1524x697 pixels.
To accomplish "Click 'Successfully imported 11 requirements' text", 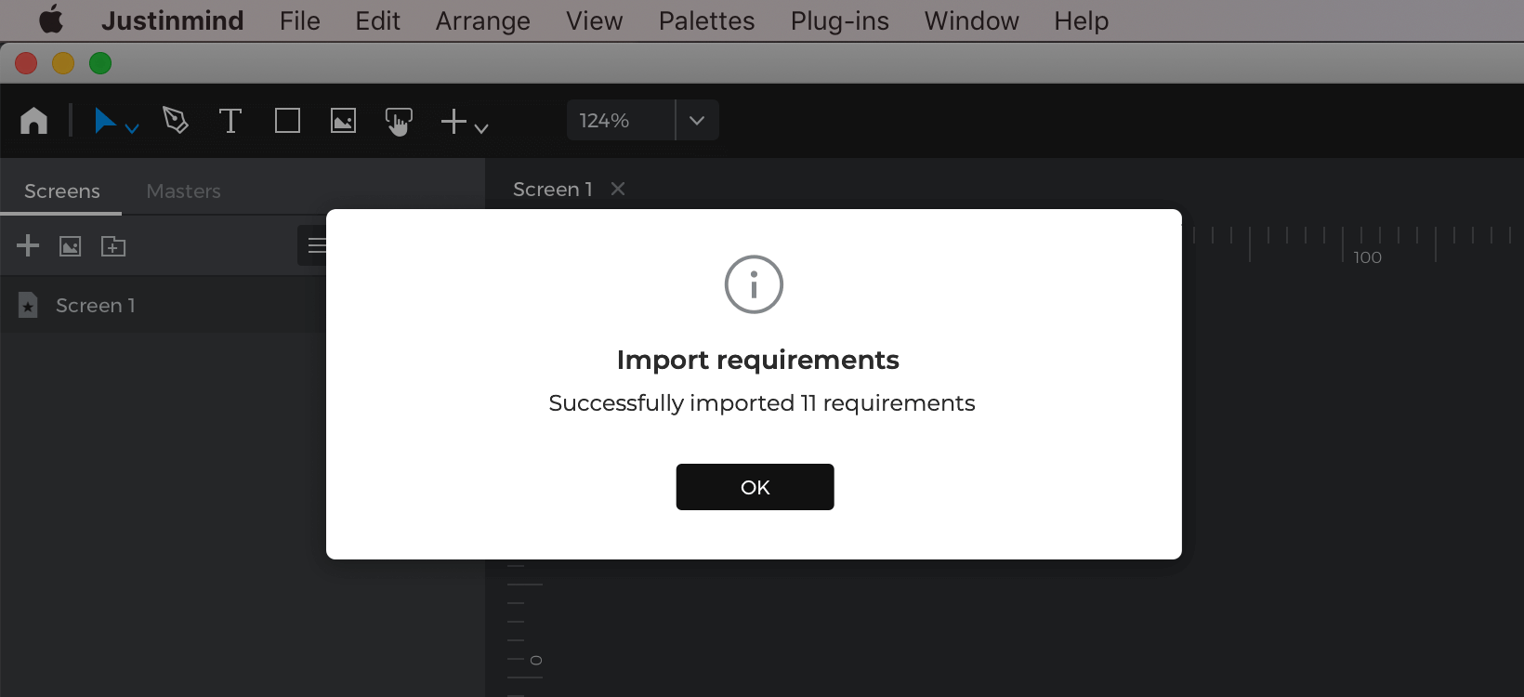I will click(x=762, y=403).
